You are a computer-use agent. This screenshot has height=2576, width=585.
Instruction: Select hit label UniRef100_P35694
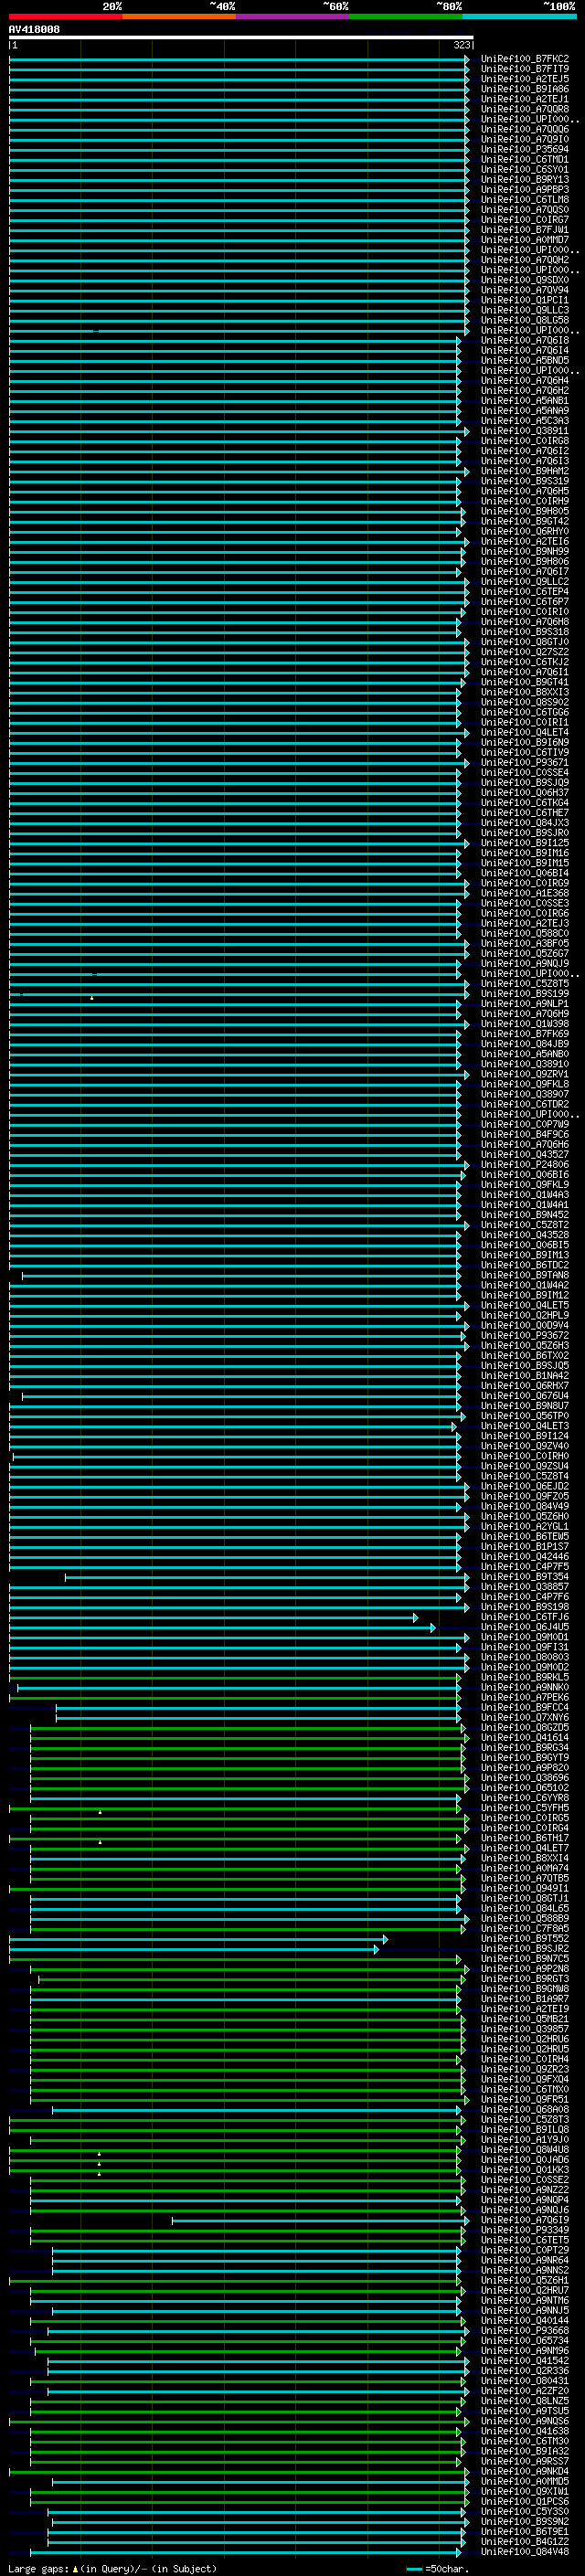525,149
